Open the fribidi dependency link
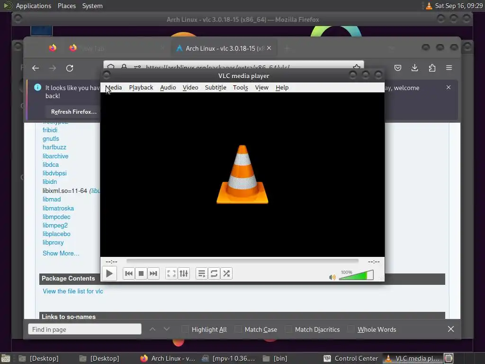The height and width of the screenshot is (364, 485). point(50,130)
